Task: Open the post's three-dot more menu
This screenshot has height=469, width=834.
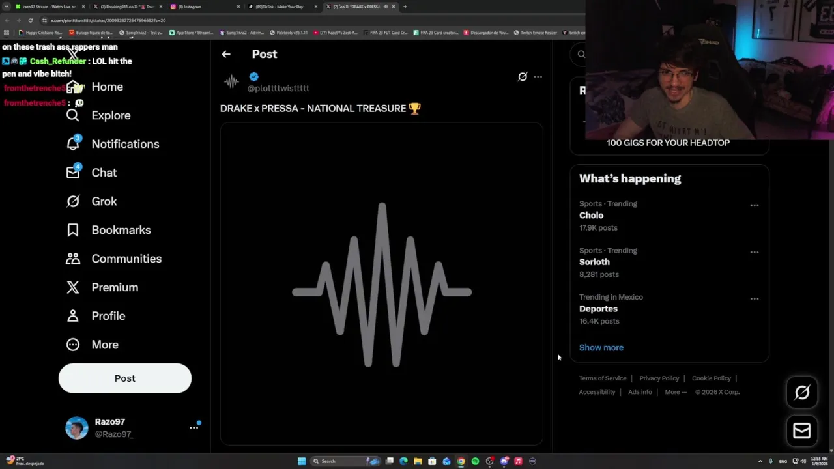Action: (538, 77)
